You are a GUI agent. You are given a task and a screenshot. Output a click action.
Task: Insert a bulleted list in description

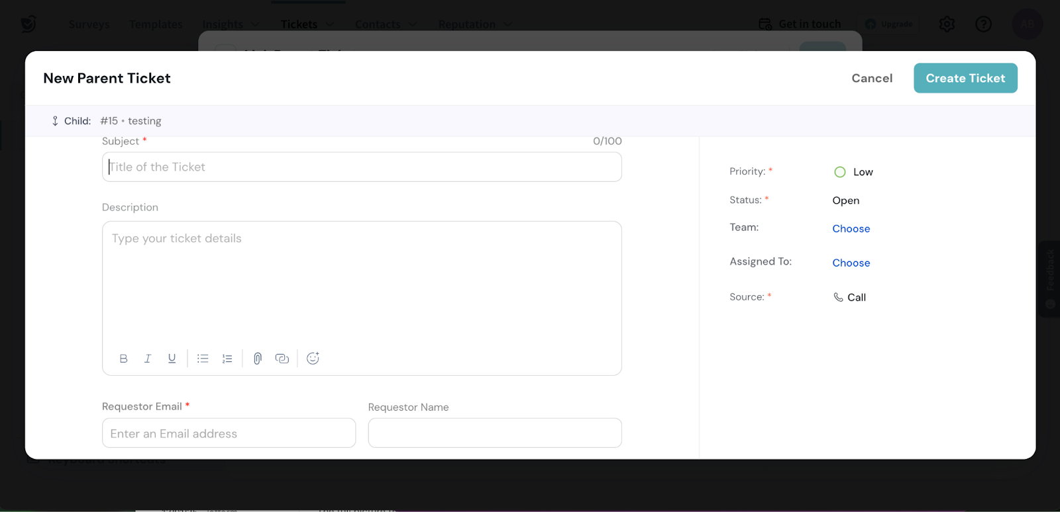pos(203,359)
